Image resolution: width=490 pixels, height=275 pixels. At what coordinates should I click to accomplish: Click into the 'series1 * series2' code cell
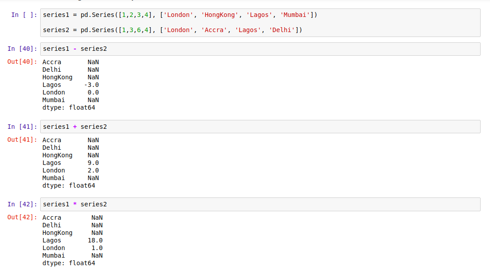(259, 205)
